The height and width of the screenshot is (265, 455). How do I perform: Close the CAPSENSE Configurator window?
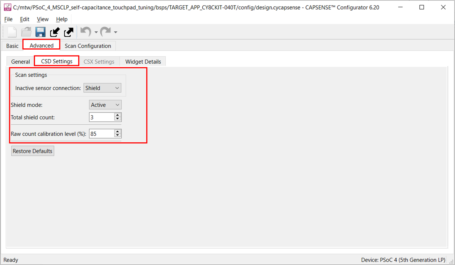(x=443, y=7)
